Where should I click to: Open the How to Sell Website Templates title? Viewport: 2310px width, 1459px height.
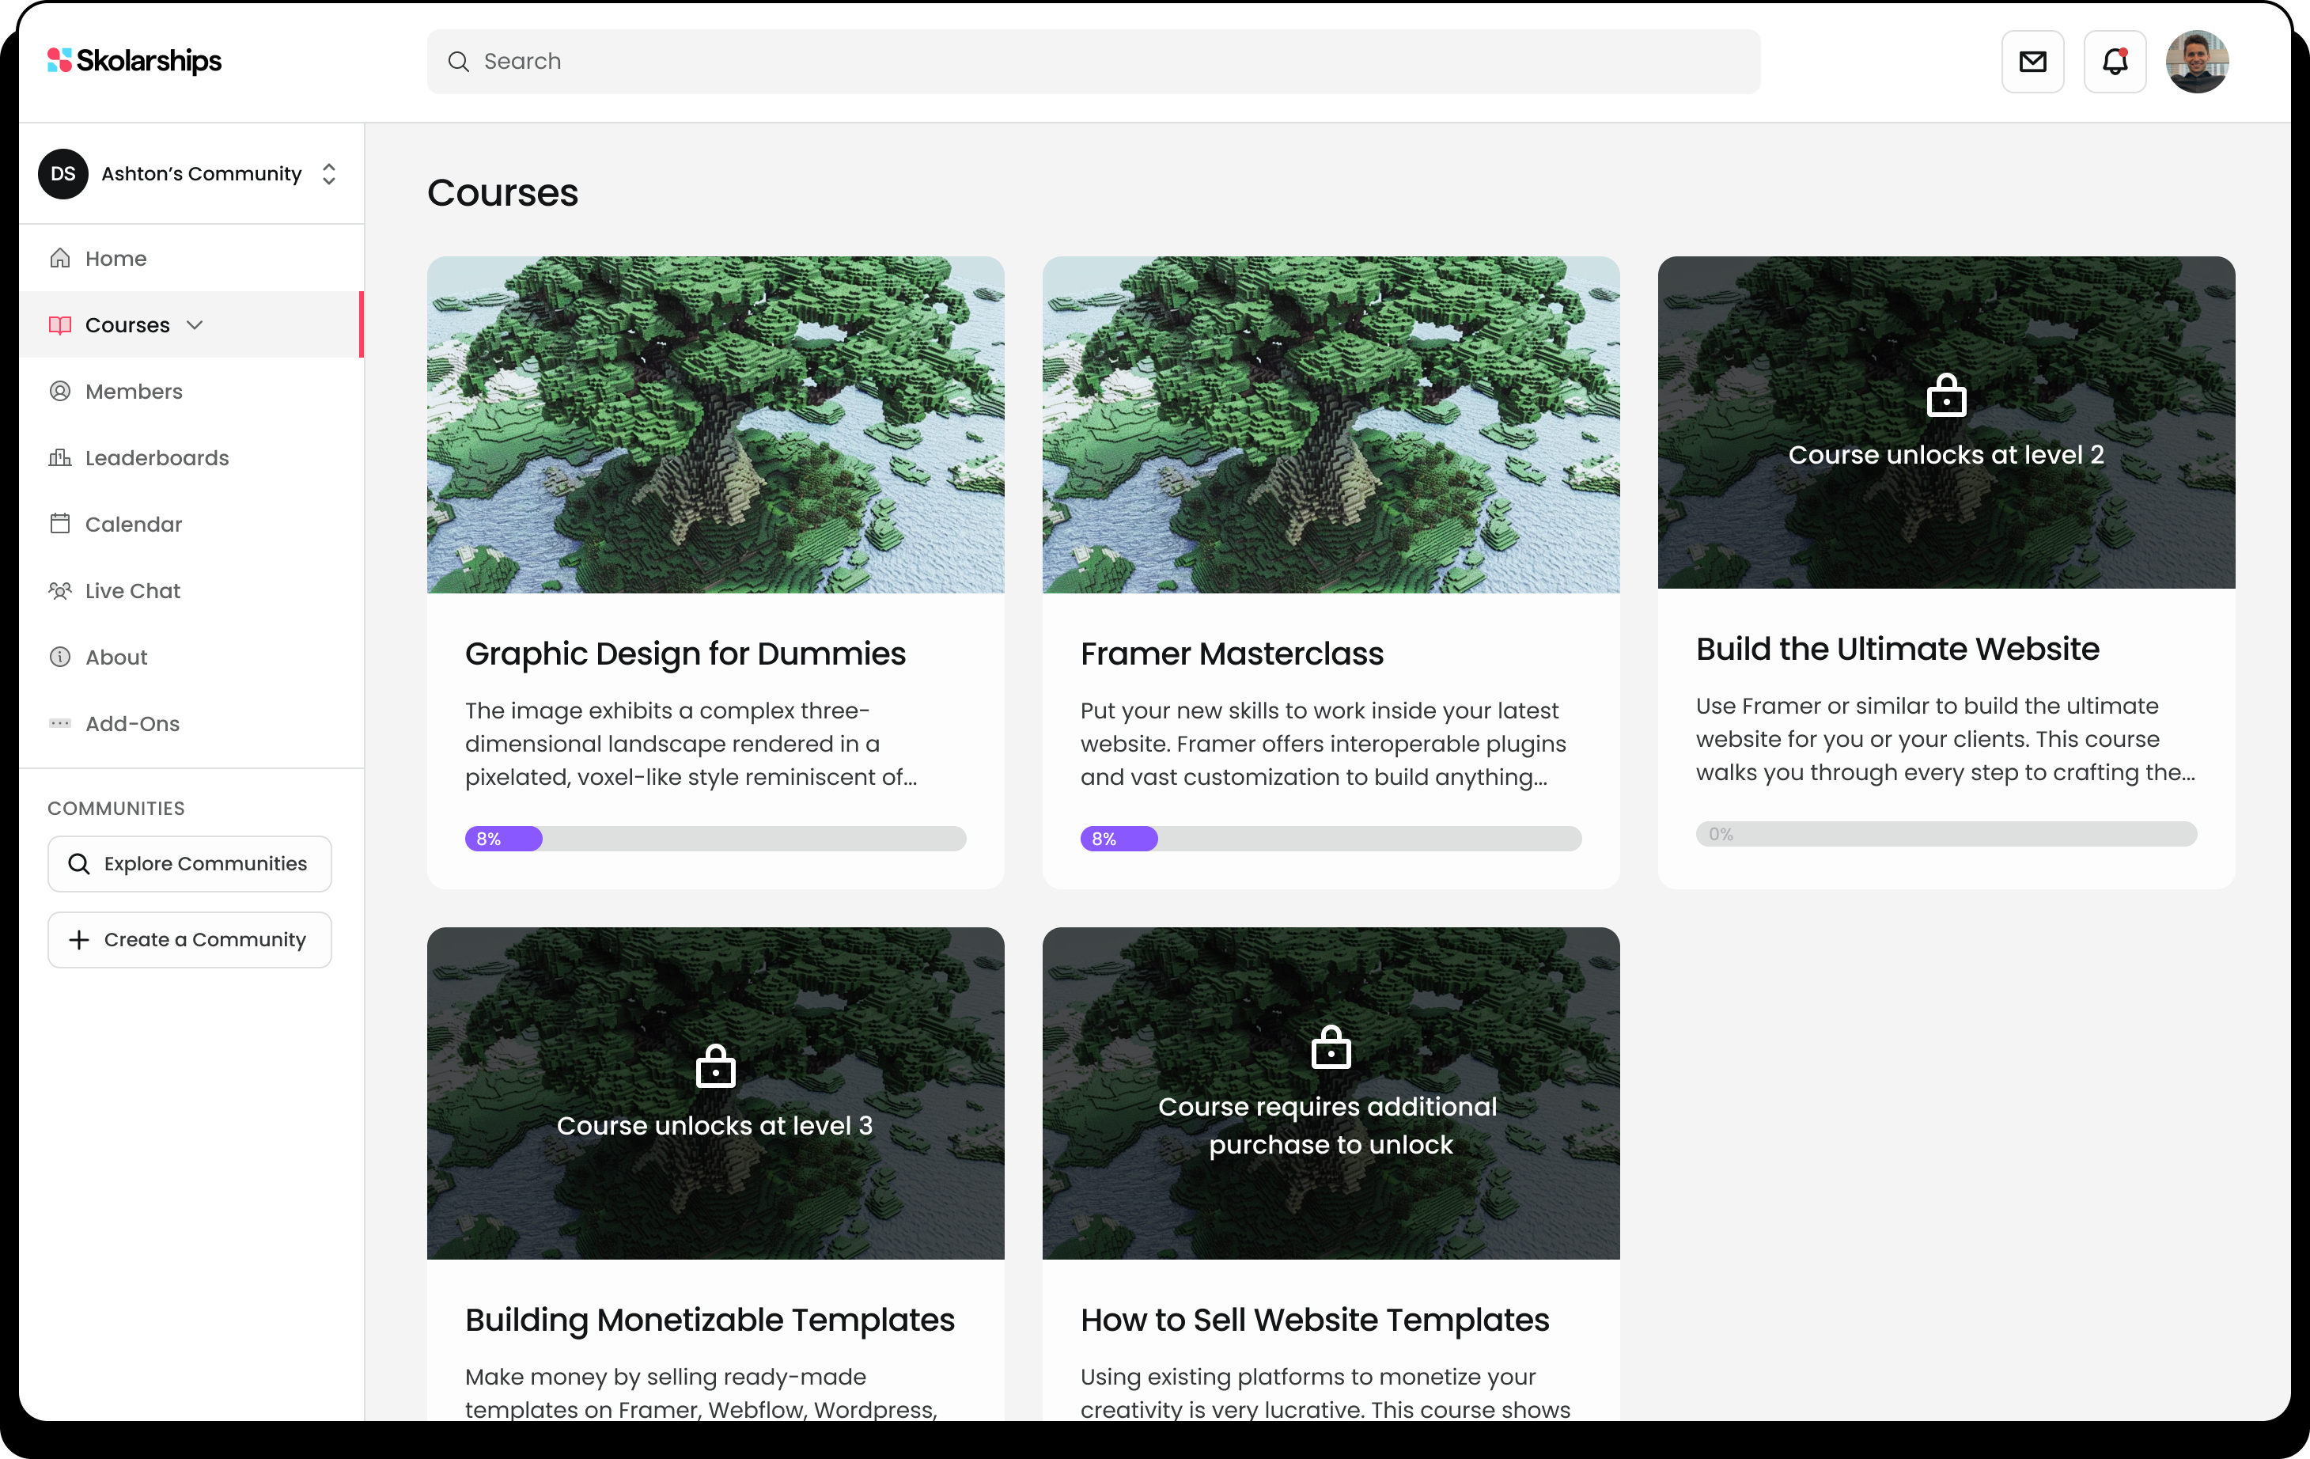point(1314,1320)
